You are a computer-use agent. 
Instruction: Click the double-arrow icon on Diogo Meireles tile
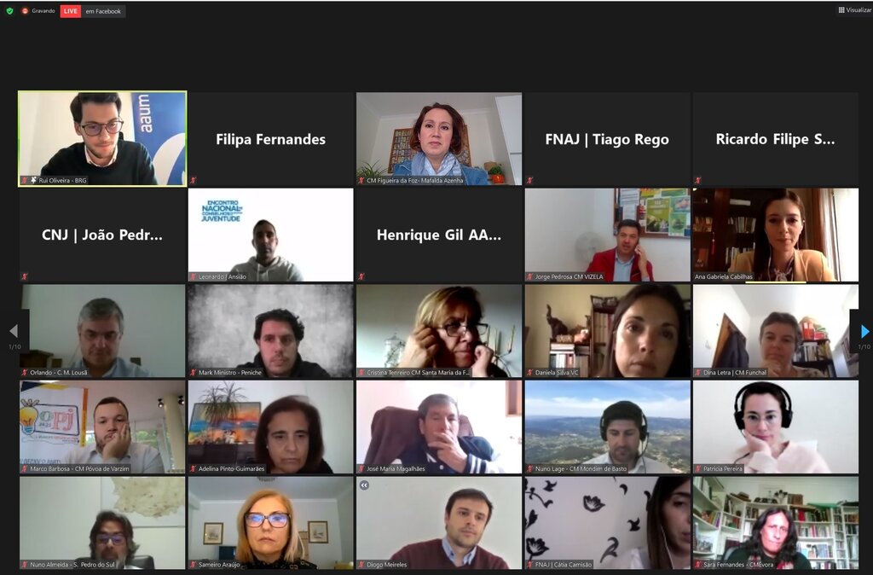coord(364,485)
